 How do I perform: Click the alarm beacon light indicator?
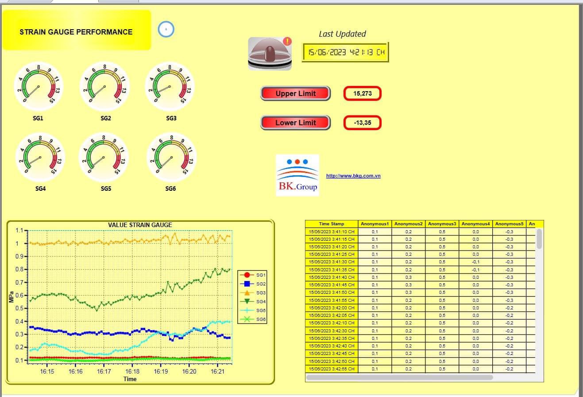point(270,54)
